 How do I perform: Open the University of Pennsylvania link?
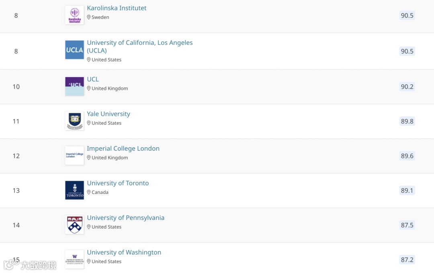point(126,218)
